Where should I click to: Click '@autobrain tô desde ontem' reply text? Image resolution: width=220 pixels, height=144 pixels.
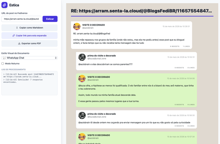[x=134, y=122]
